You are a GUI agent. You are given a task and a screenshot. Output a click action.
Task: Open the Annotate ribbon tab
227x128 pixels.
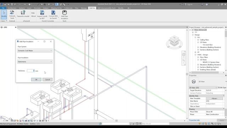point(37,8)
